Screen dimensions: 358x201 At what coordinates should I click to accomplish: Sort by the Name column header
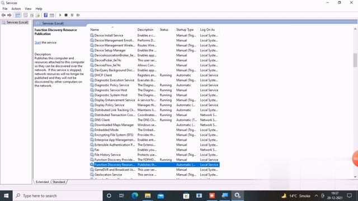click(95, 30)
